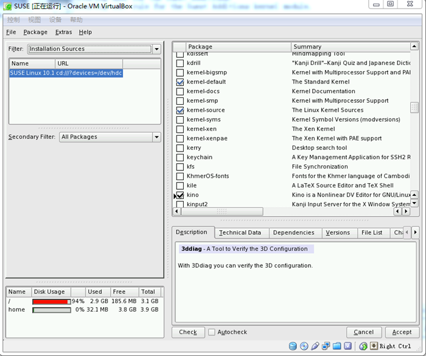The height and width of the screenshot is (356, 426).
Task: Click the Disk Usage column header
Action: pos(51,292)
